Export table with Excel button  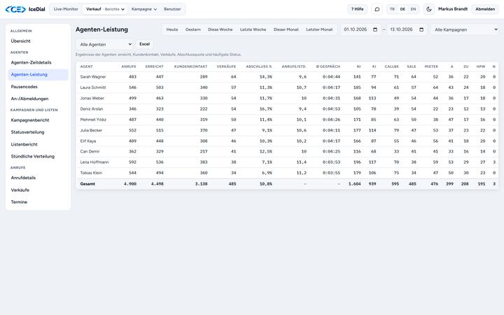pyautogui.click(x=145, y=44)
